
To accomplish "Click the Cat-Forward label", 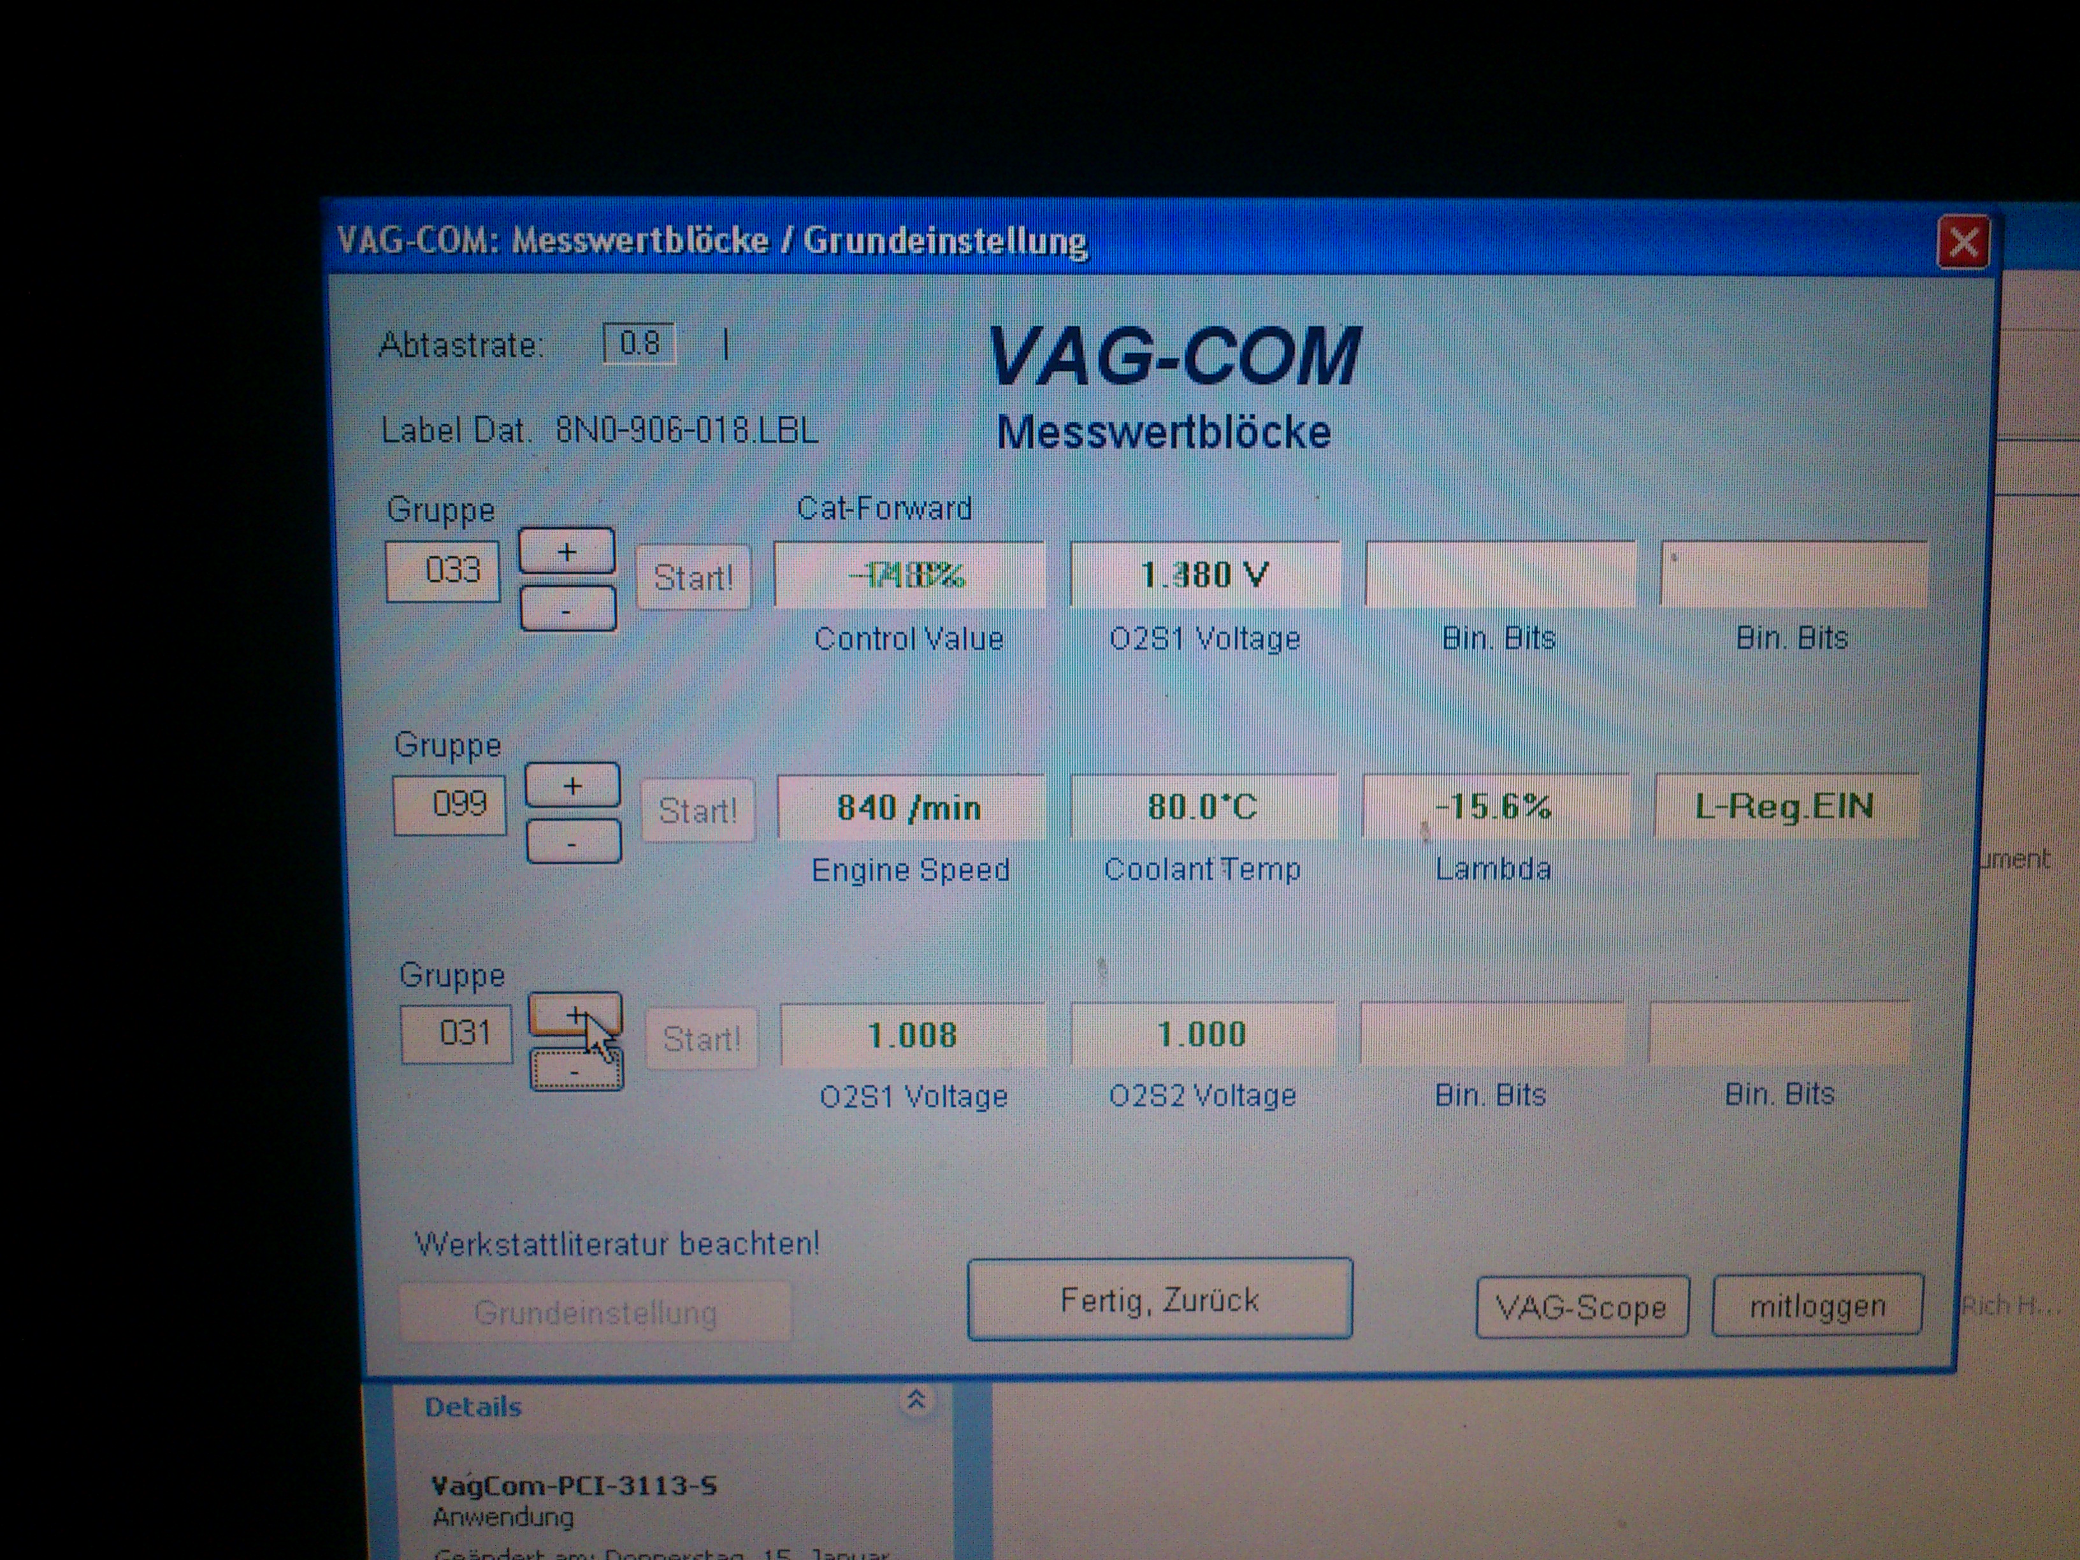I will coord(884,508).
